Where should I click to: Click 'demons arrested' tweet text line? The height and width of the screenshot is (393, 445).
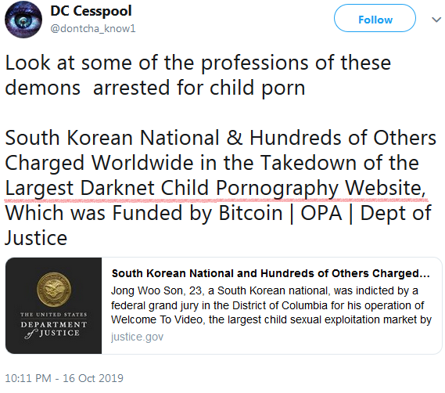pyautogui.click(x=155, y=88)
